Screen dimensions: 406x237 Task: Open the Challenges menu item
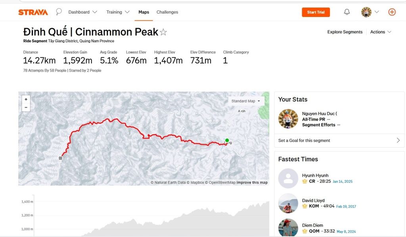pos(167,12)
